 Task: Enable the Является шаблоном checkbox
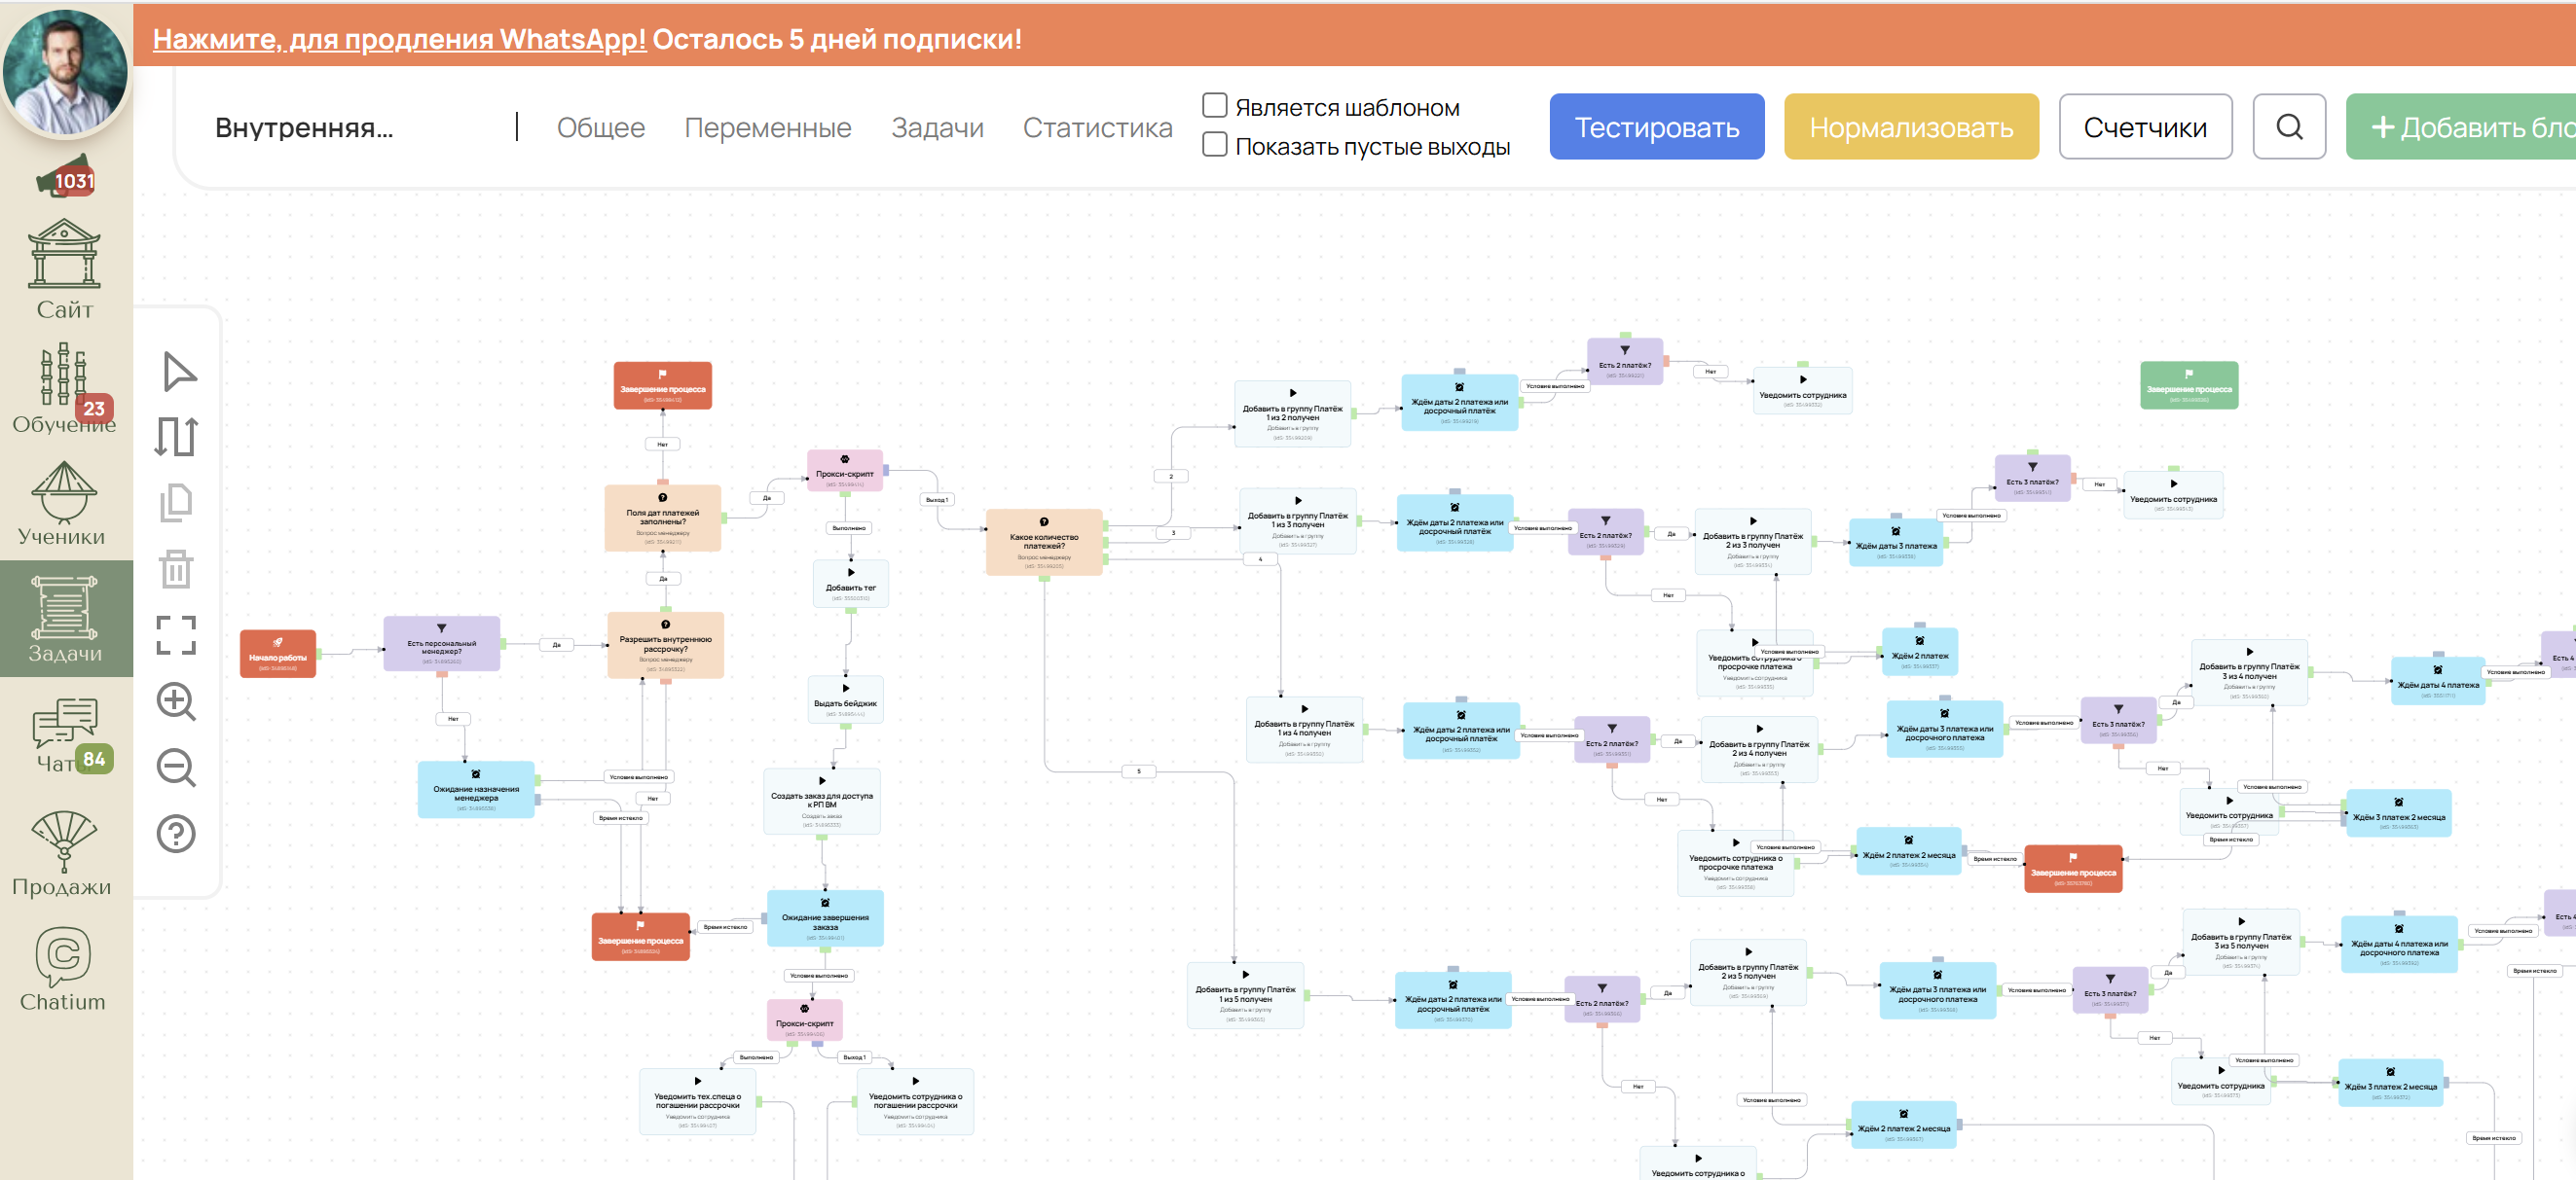(x=1214, y=105)
